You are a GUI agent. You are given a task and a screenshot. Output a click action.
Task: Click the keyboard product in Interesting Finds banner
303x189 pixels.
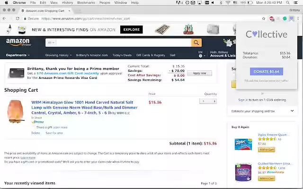tap(162, 29)
